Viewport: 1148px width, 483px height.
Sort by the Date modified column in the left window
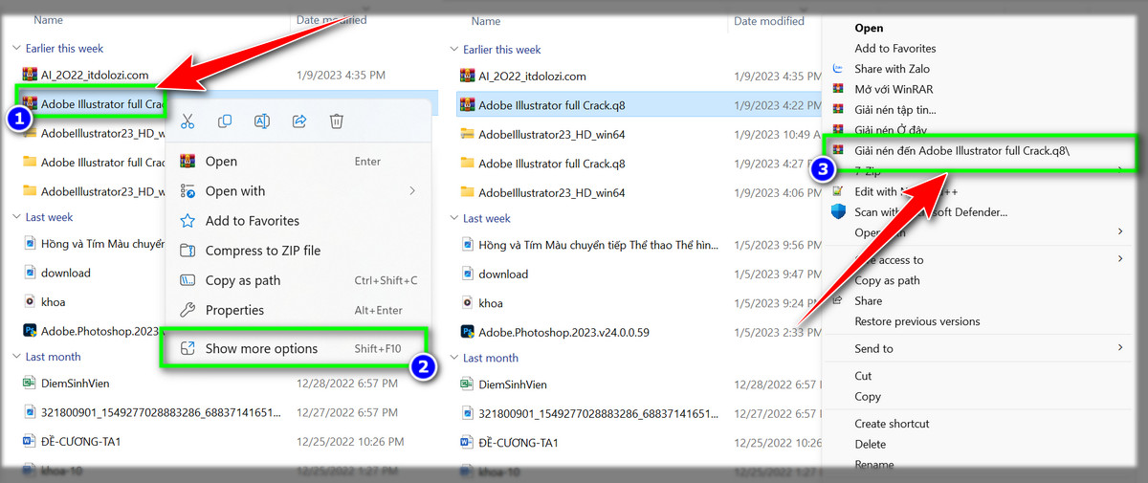point(331,19)
